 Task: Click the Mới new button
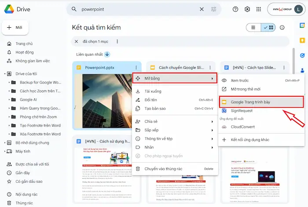[16, 27]
